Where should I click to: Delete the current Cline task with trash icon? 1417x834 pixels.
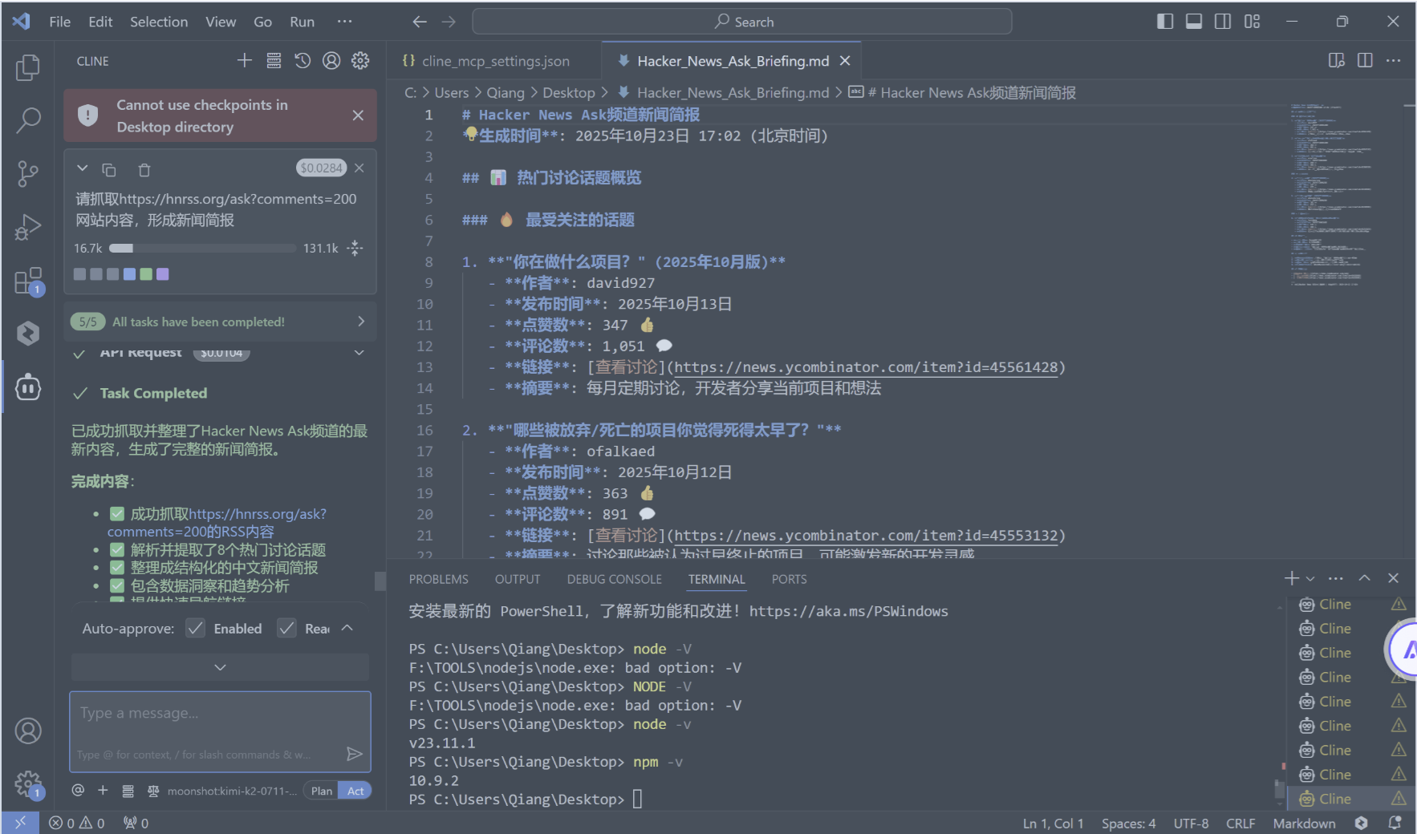[x=144, y=169]
